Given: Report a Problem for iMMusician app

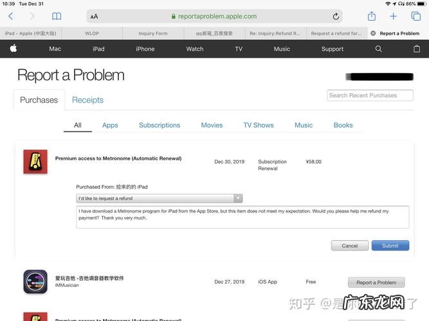Looking at the screenshot, I should coord(376,282).
